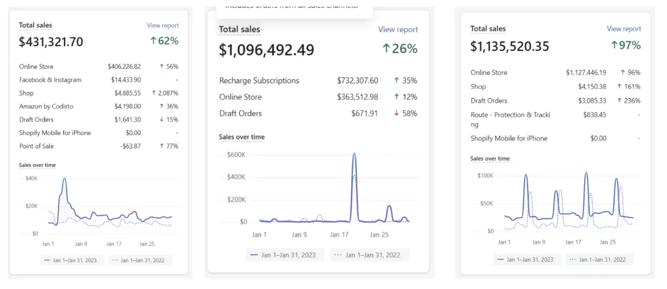Open View report for the $431,321.70 sales card

click(x=162, y=26)
